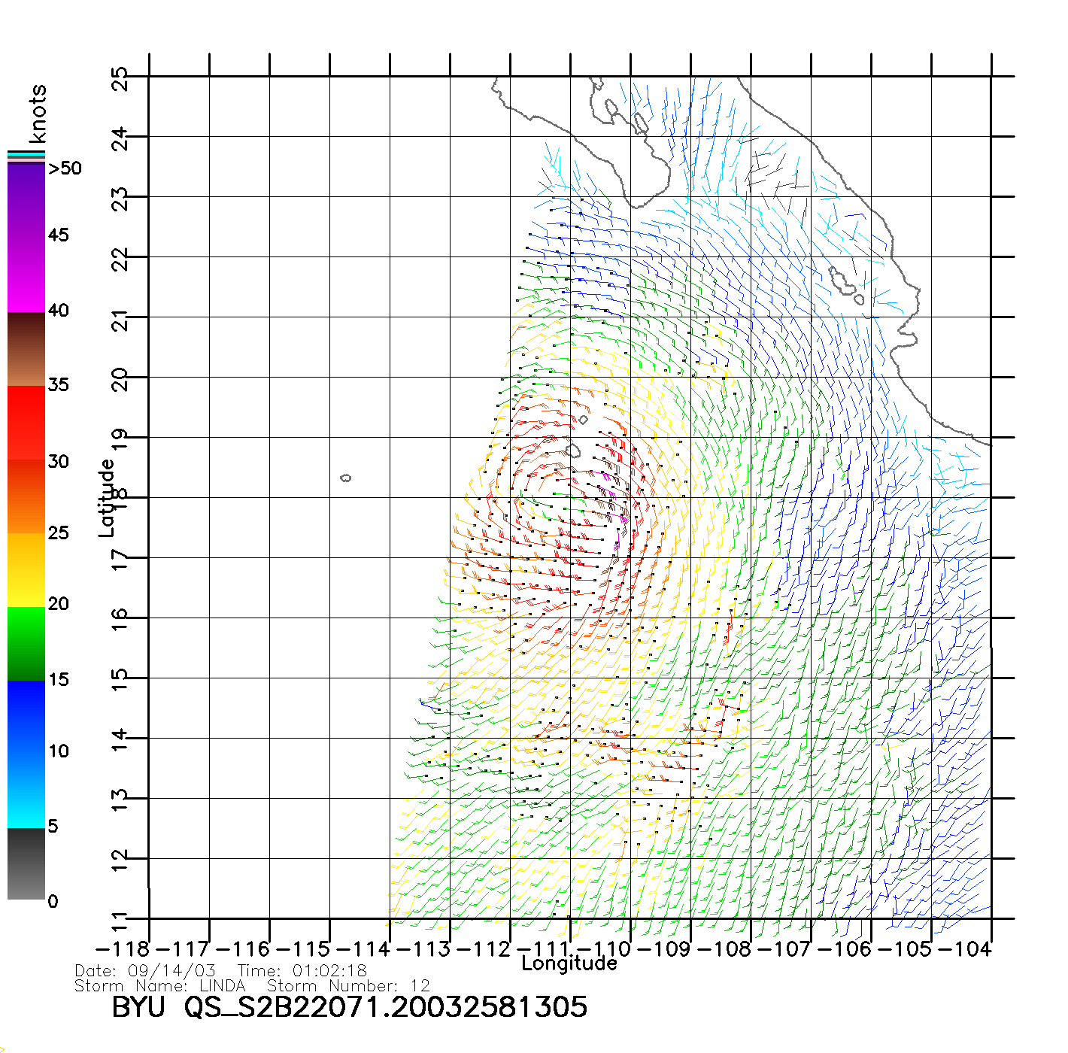Pick the yellow 20-25 knots legend band
Image resolution: width=1068 pixels, height=1053 pixels.
click(x=26, y=569)
